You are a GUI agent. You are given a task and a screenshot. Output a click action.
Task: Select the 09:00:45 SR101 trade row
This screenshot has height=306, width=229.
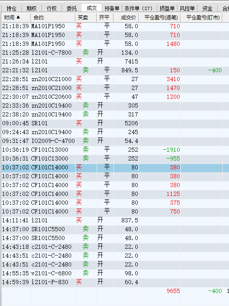click(x=115, y=123)
